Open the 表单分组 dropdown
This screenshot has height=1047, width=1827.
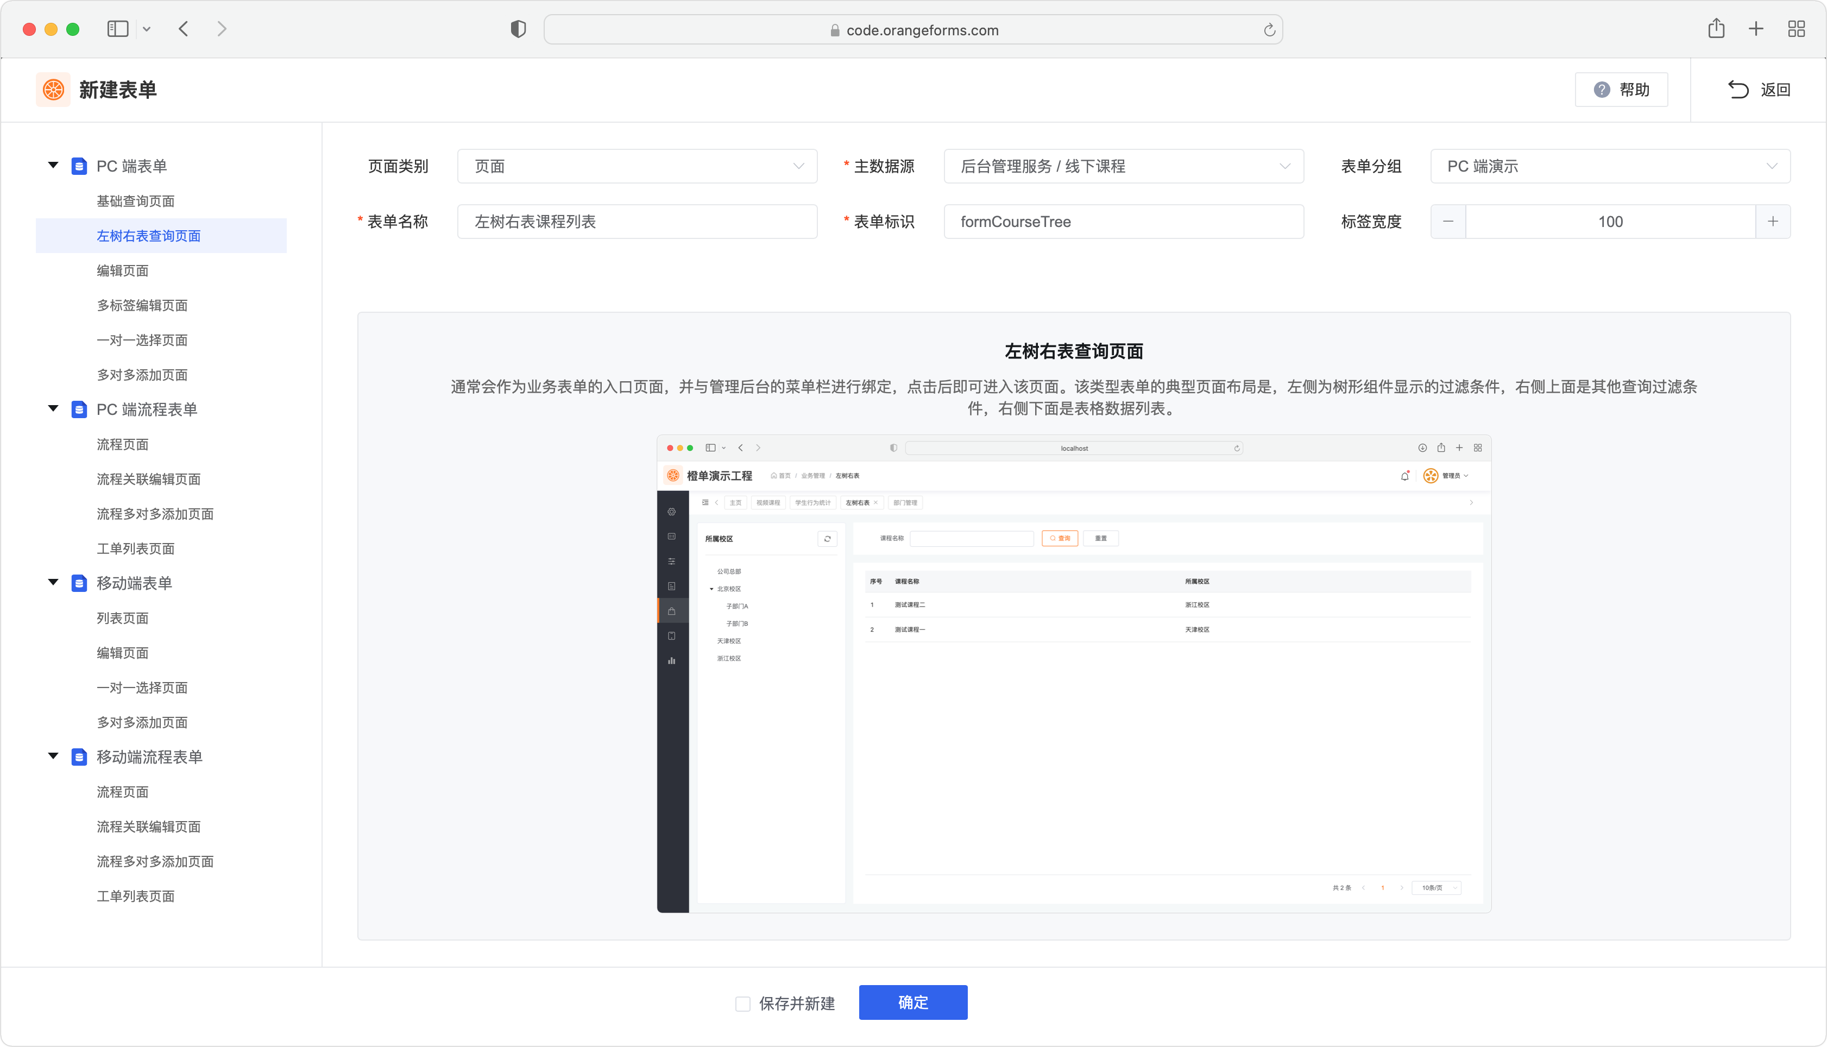pyautogui.click(x=1611, y=166)
